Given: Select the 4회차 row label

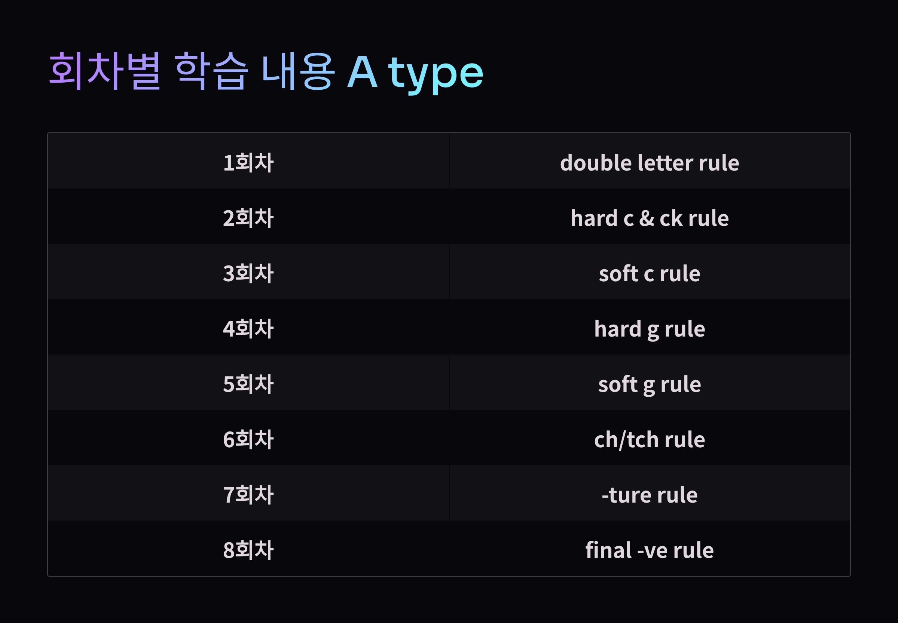Looking at the screenshot, I should point(248,329).
